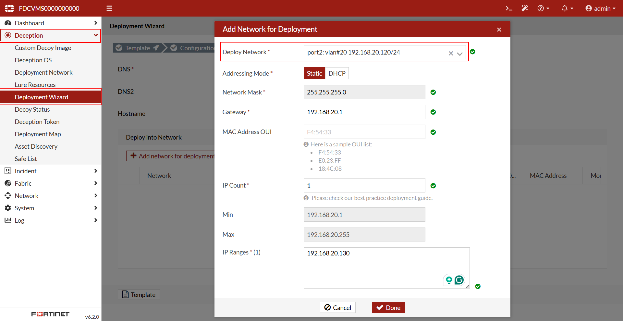The width and height of the screenshot is (623, 321).
Task: Click the setup wizard wand icon top bar
Action: click(x=525, y=8)
